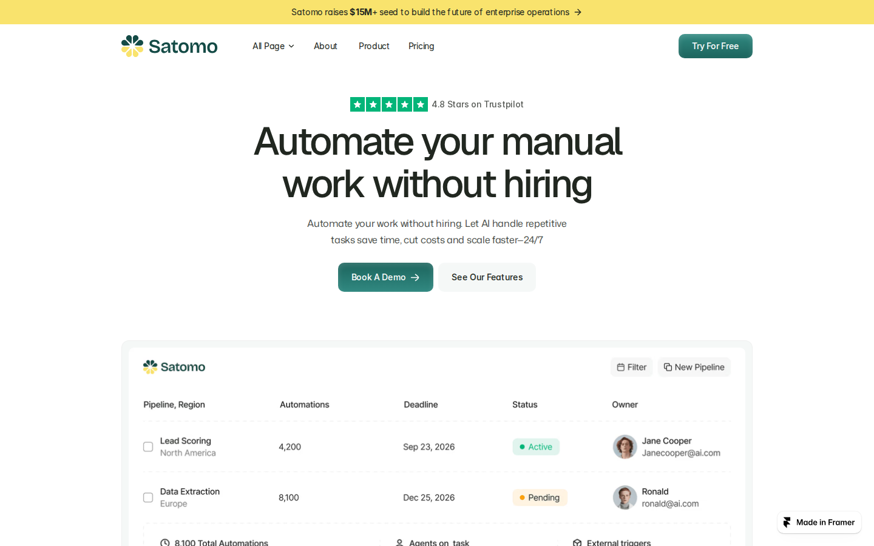Viewport: 874px width, 546px height.
Task: Click the Made in Framer badge
Action: click(819, 522)
